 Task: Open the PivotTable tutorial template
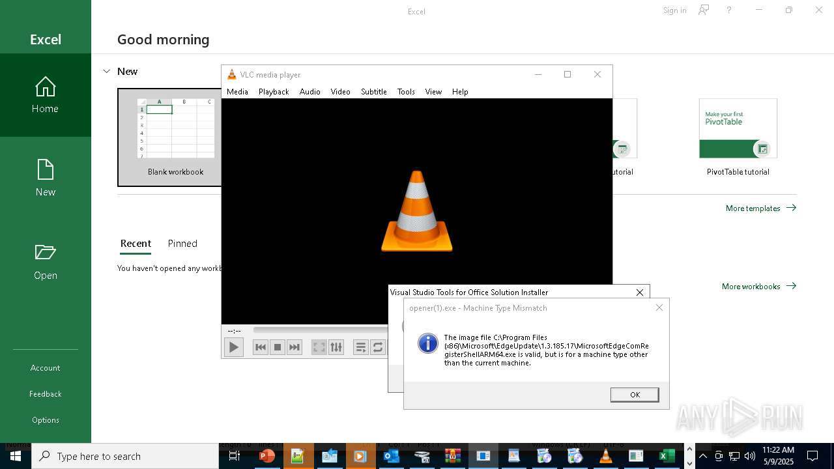click(738, 137)
